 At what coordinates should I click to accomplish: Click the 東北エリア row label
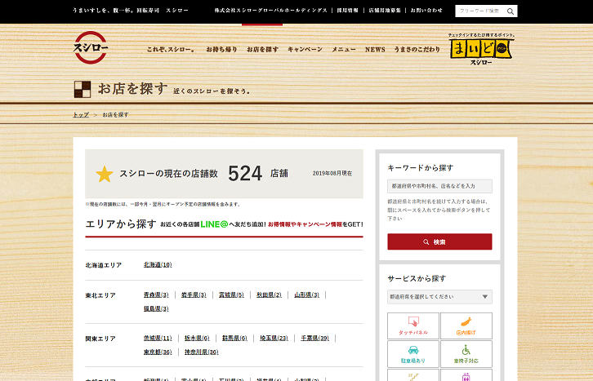[x=100, y=295]
